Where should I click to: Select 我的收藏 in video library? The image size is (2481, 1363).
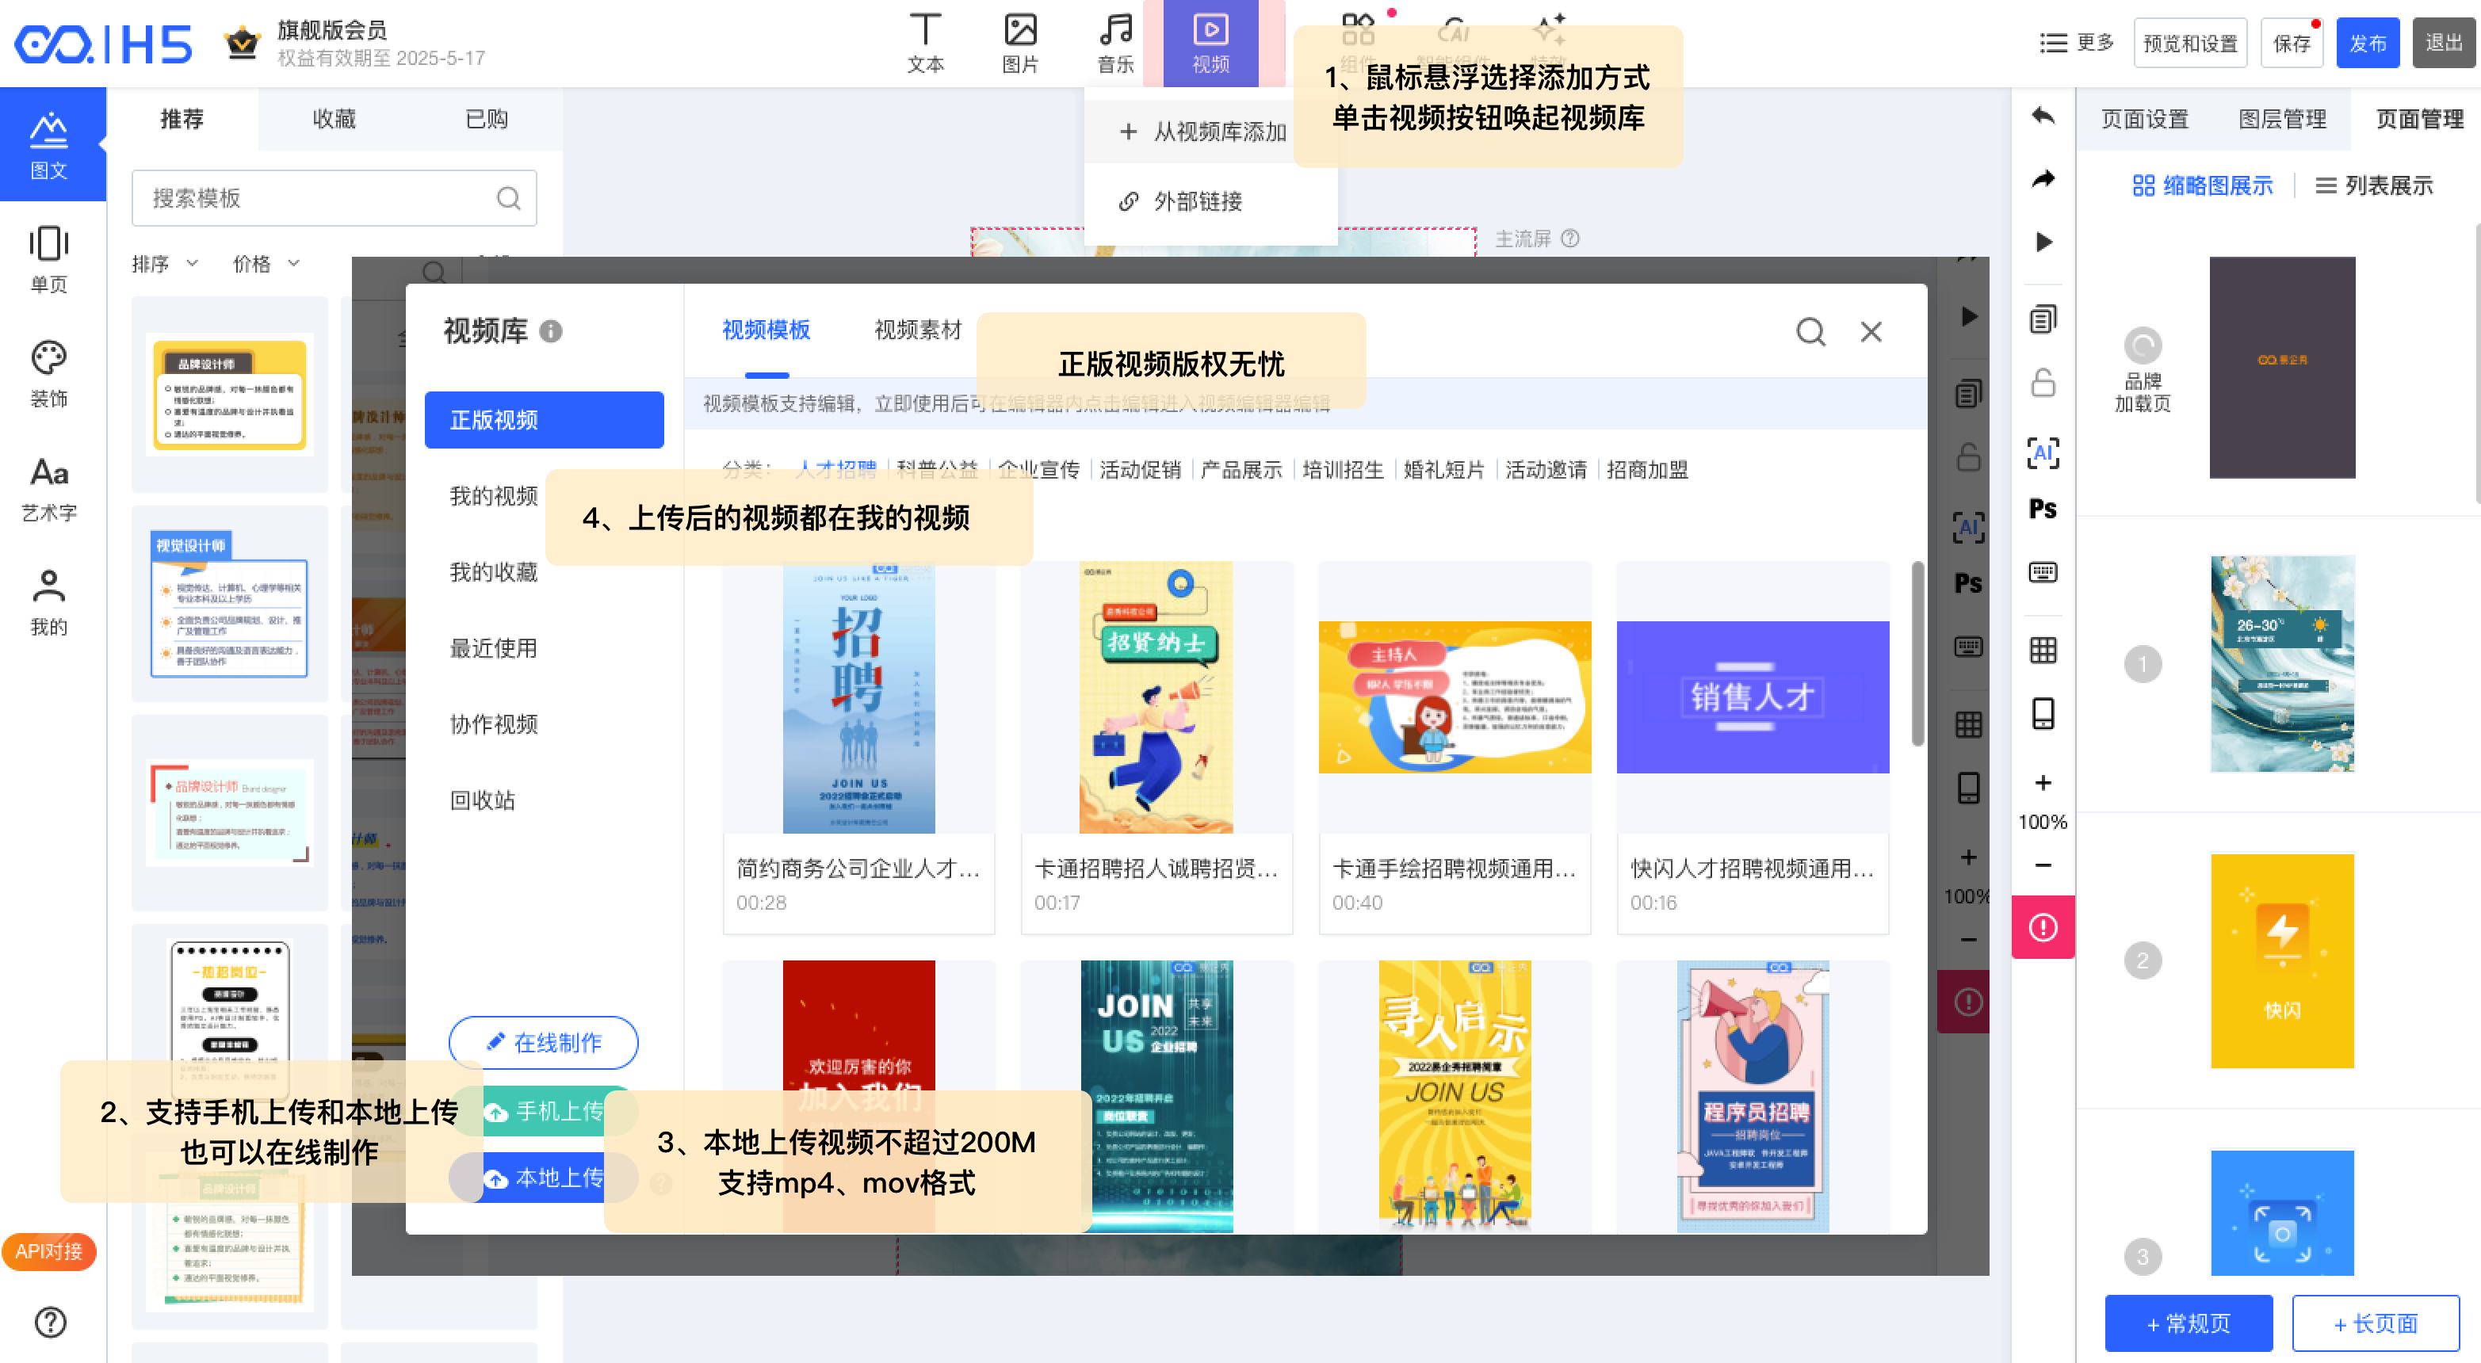pyautogui.click(x=493, y=572)
